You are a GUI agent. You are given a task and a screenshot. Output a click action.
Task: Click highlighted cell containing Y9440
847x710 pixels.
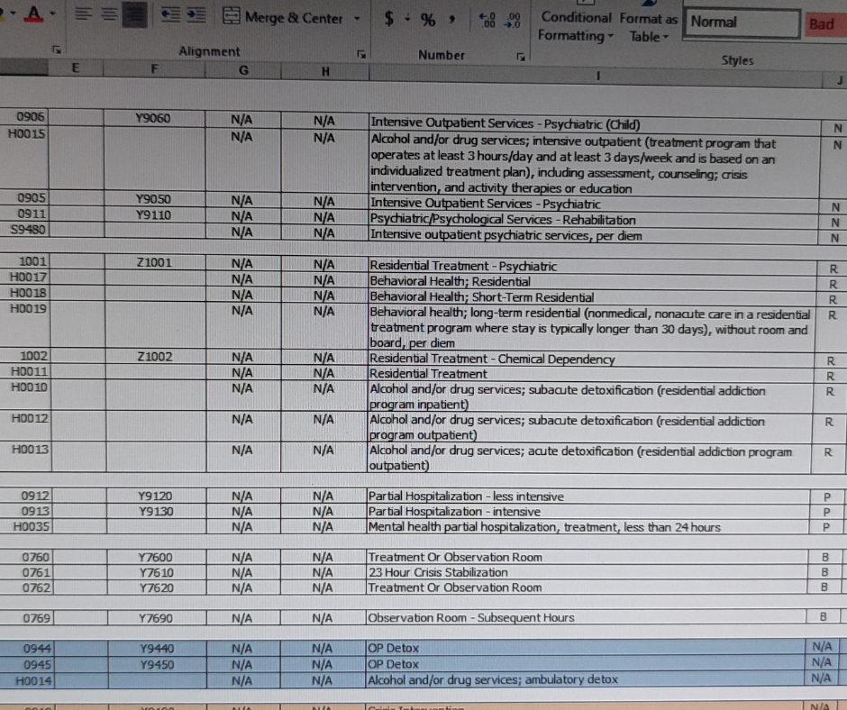pos(157,649)
